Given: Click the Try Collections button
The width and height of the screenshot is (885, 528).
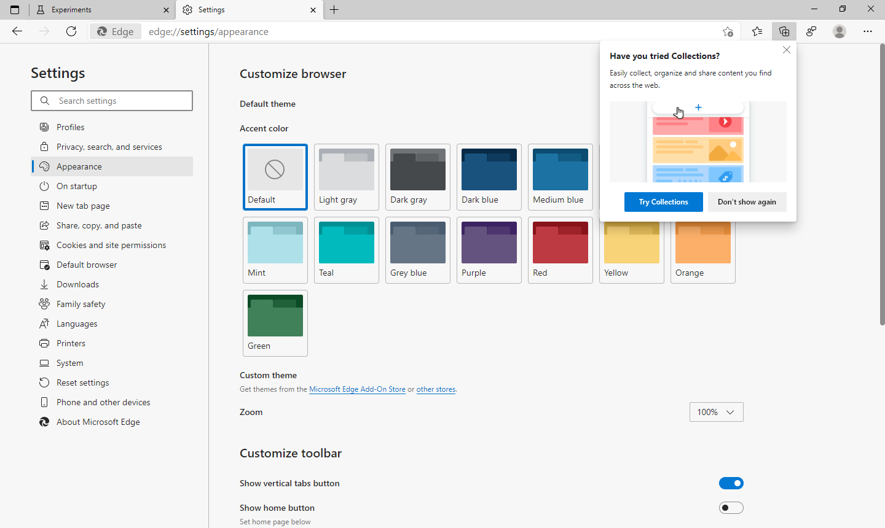Looking at the screenshot, I should click(664, 202).
